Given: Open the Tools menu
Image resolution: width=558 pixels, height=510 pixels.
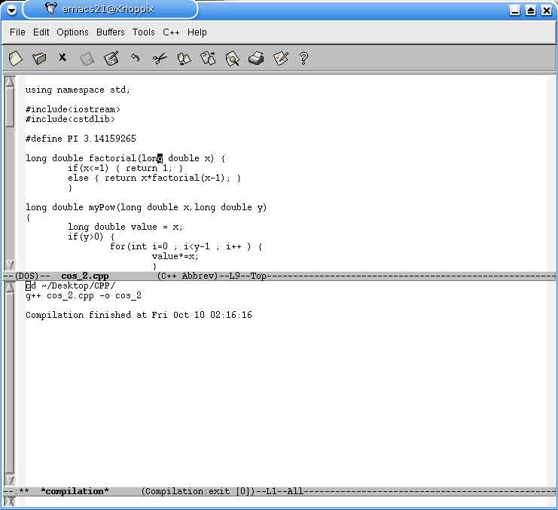Looking at the screenshot, I should pos(143,32).
